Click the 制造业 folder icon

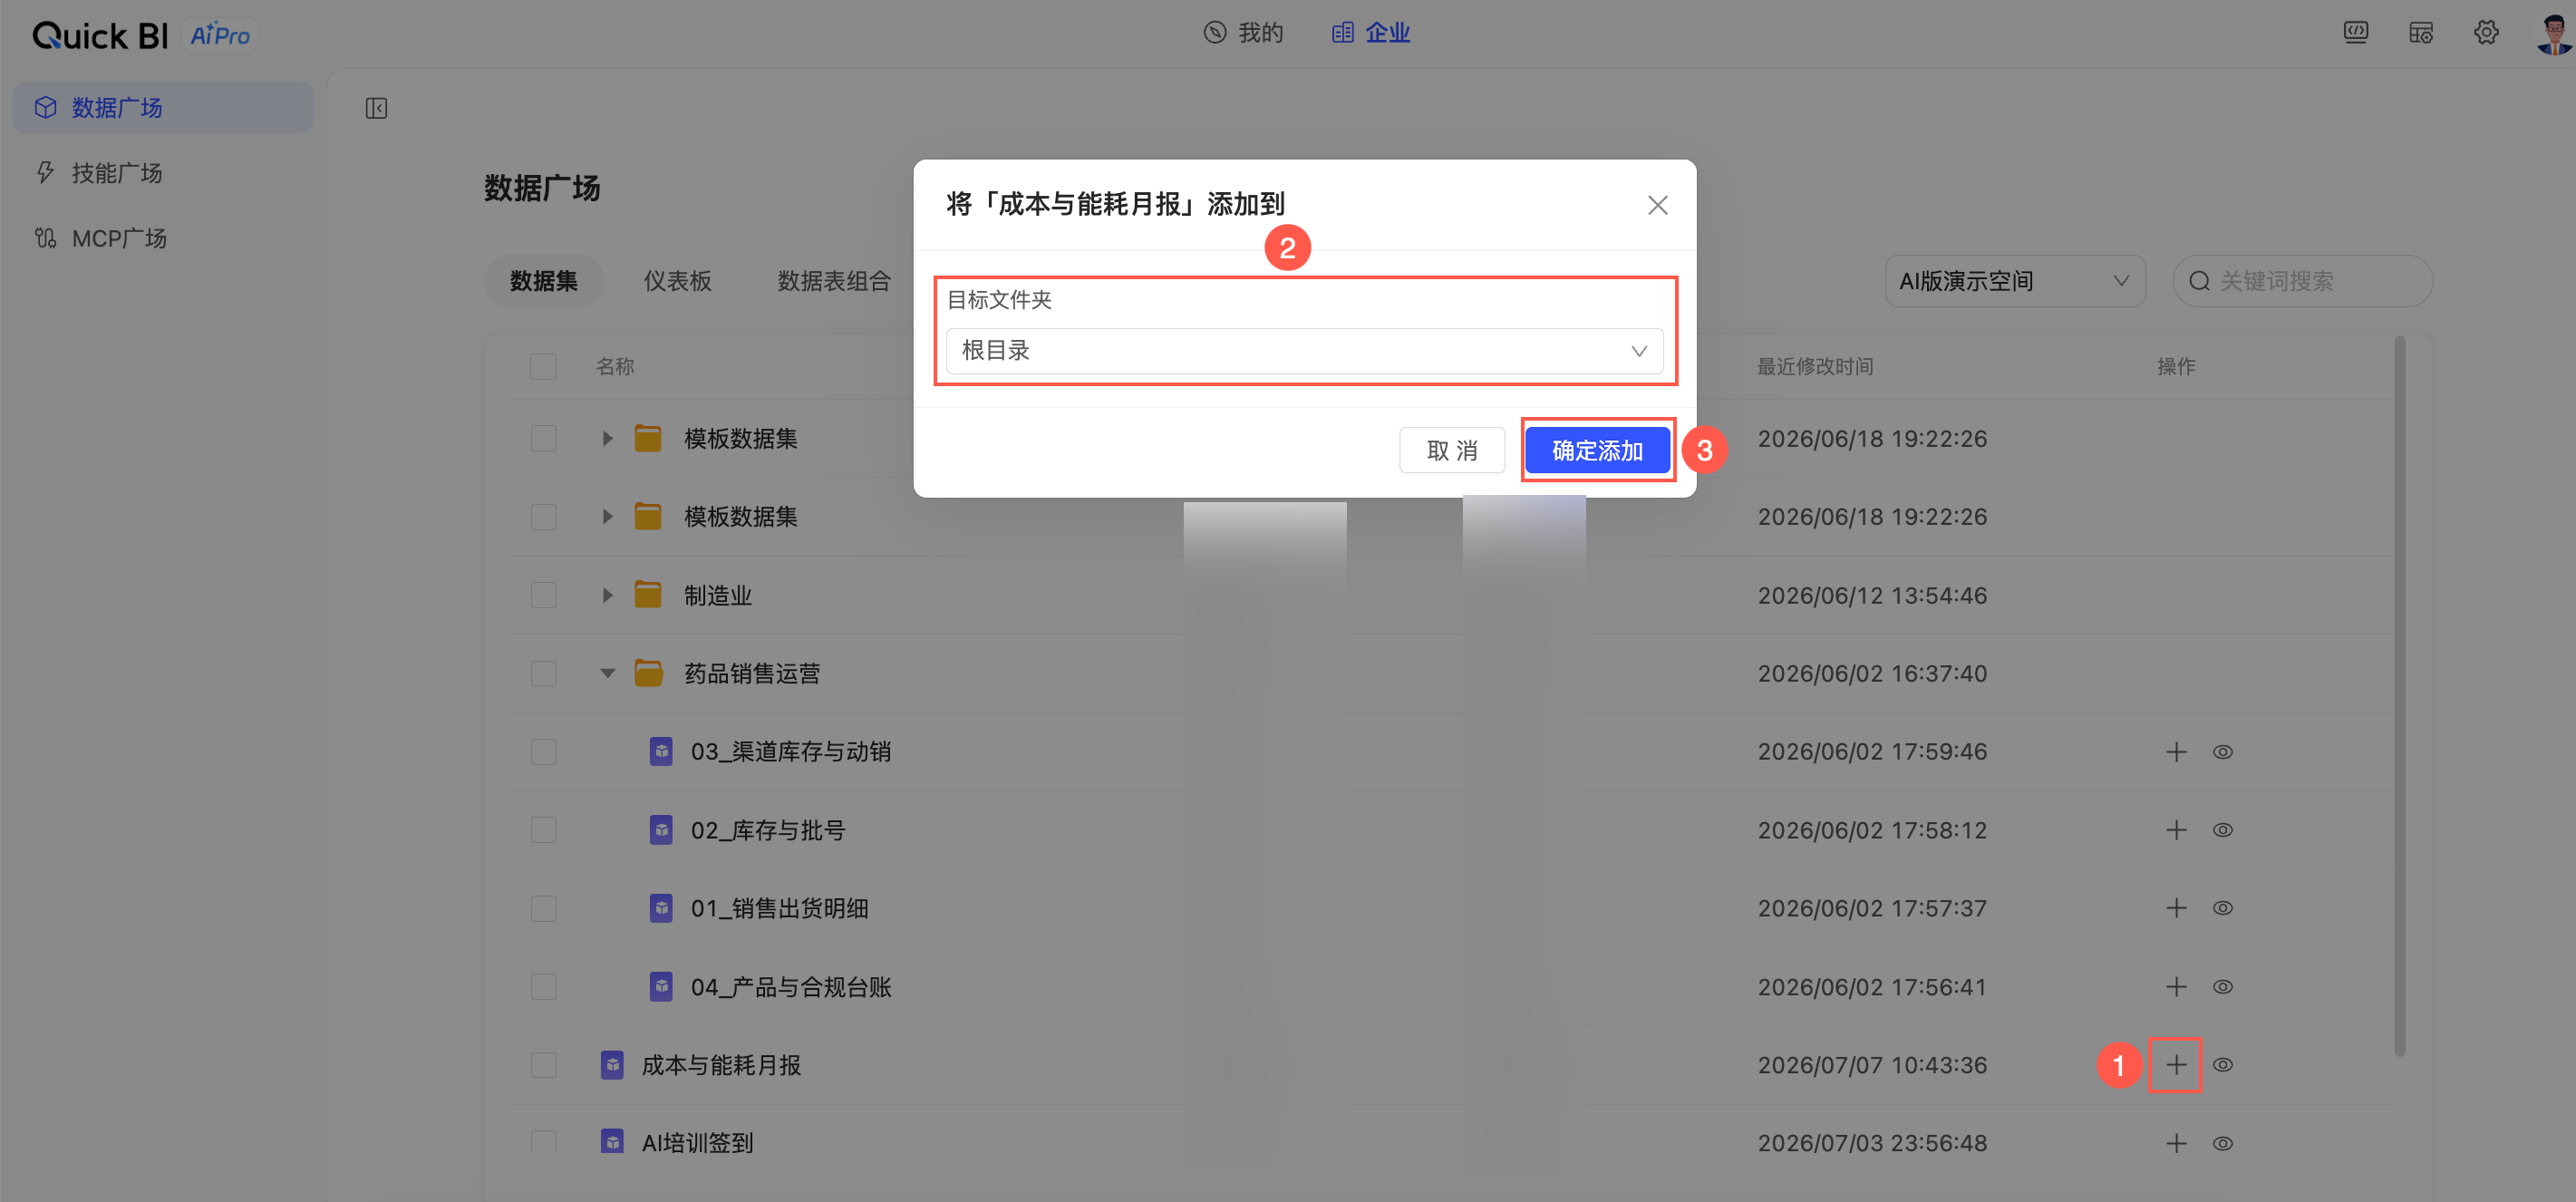(648, 595)
